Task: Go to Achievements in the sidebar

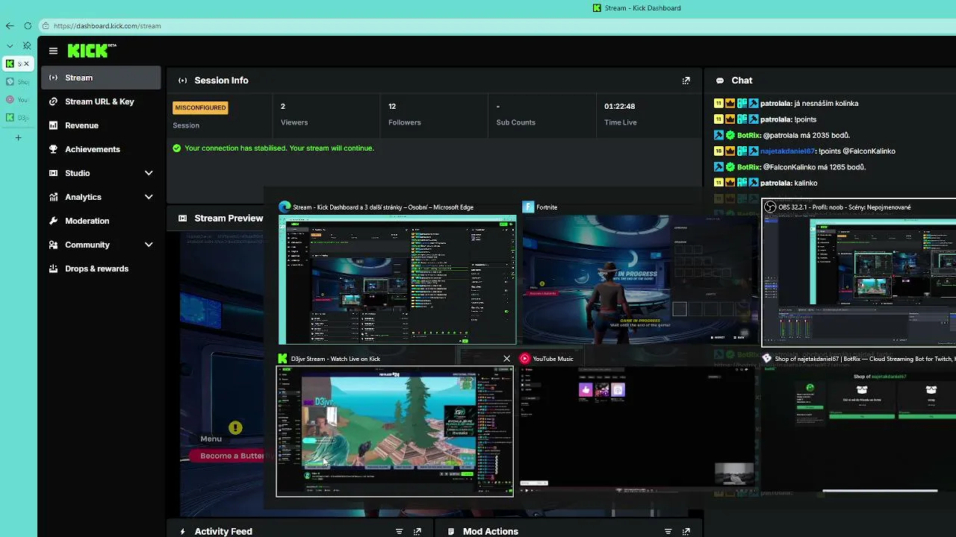Action: [101, 149]
